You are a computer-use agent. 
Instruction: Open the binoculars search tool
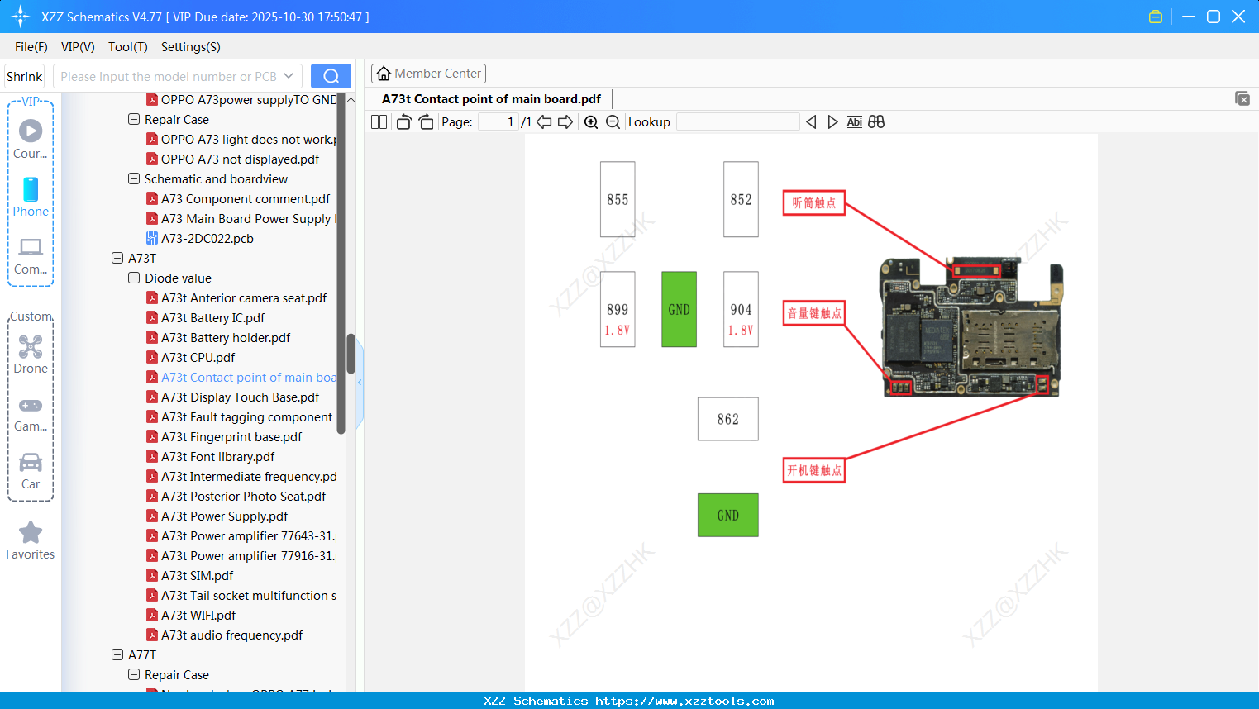876,121
